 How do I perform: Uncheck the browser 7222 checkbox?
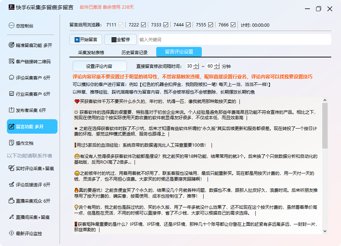144,25
